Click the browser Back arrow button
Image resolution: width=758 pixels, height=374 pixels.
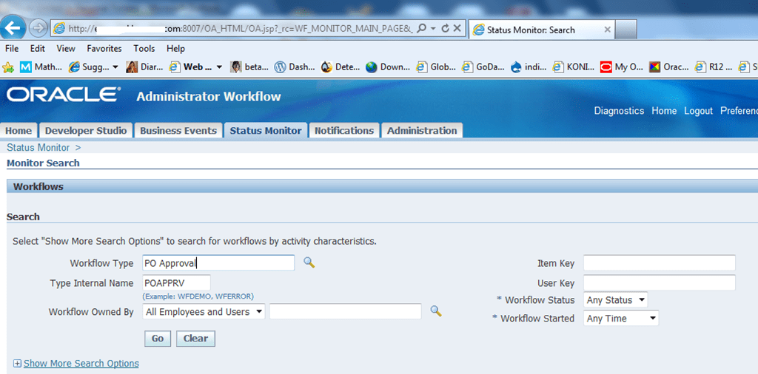(13, 27)
